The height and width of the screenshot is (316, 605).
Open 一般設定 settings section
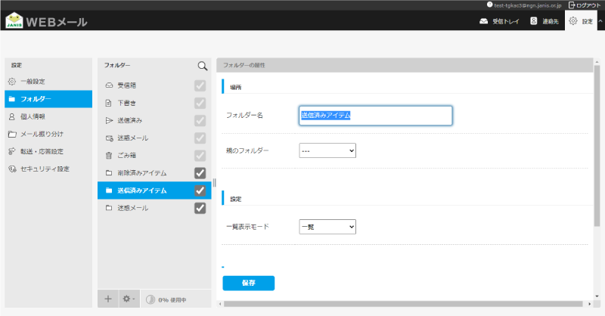[48, 82]
